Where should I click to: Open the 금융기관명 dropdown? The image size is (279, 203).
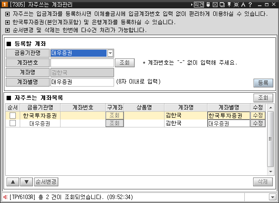pos(110,53)
